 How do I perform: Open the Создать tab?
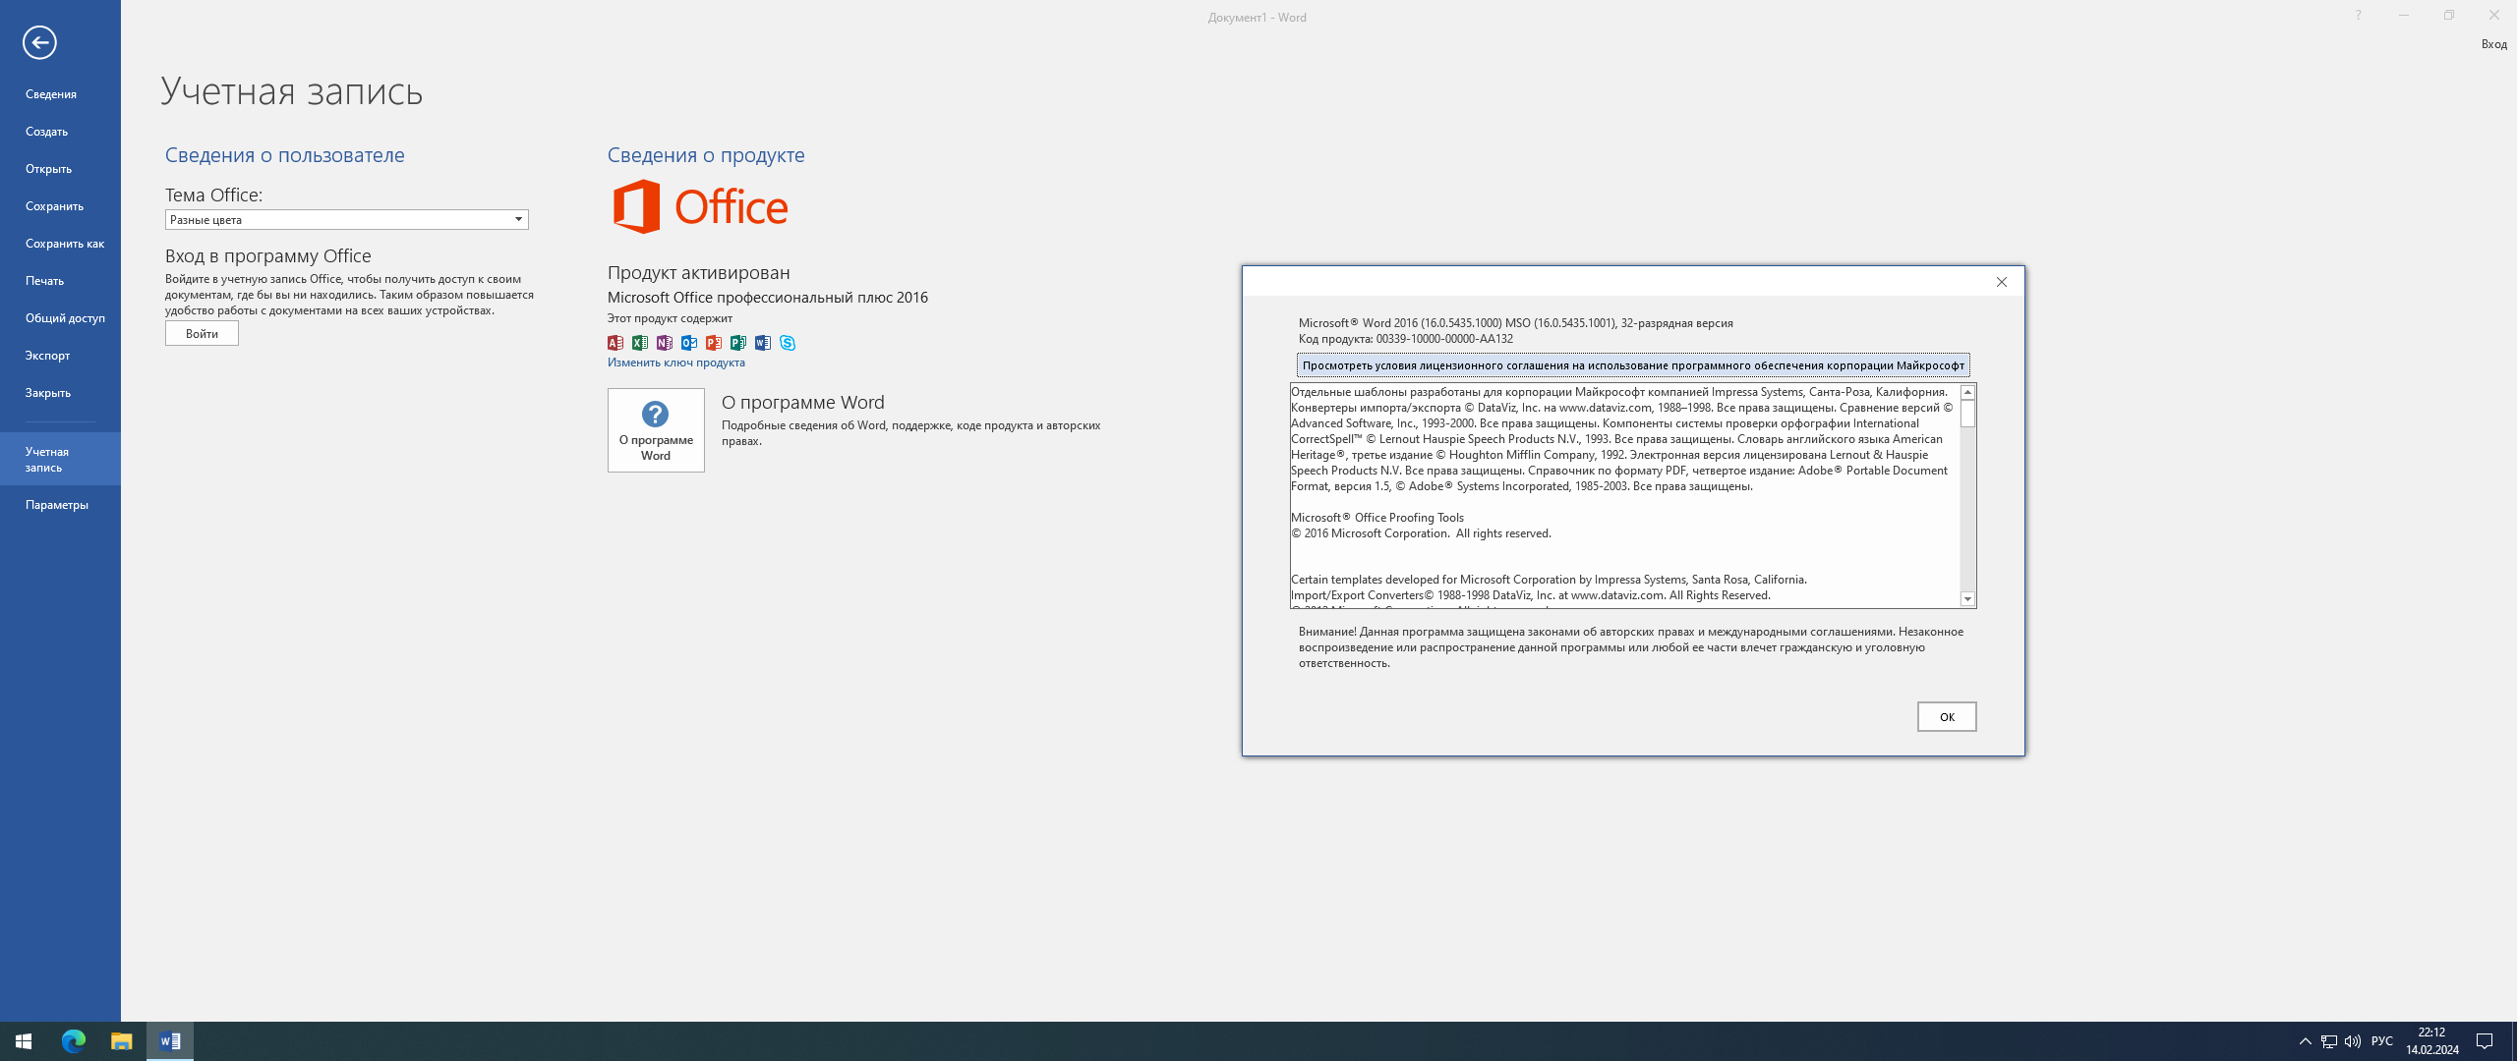pyautogui.click(x=47, y=132)
